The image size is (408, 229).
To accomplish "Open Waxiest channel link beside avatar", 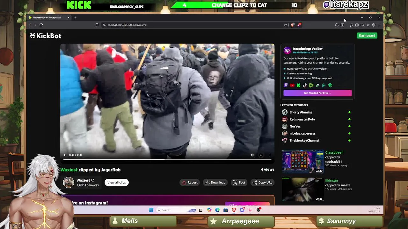I will (x=85, y=180).
